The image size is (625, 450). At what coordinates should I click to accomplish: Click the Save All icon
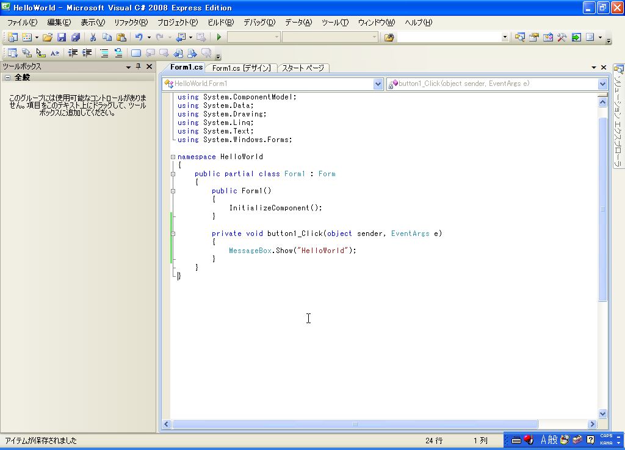[76, 37]
